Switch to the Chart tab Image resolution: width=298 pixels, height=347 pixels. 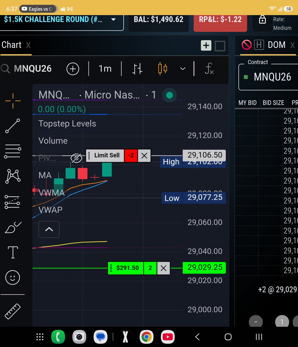pos(12,45)
